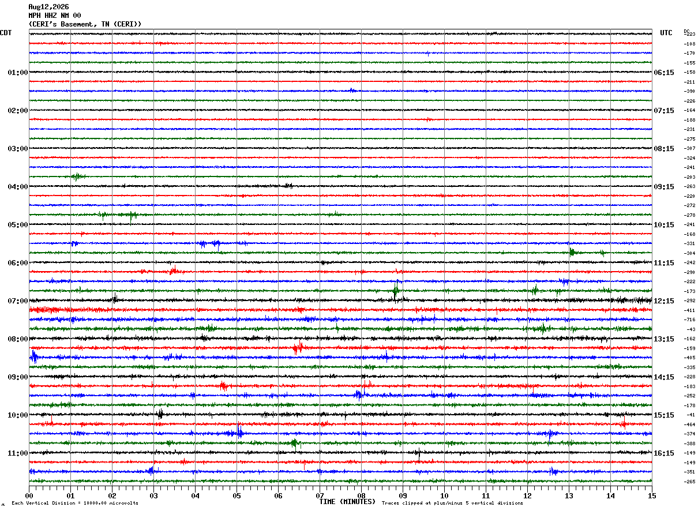Pick minute tick 15 on time axis
The image size is (698, 511).
(x=652, y=495)
